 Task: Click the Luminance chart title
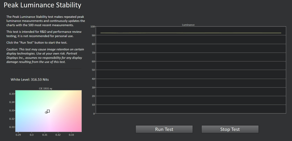tap(188, 25)
